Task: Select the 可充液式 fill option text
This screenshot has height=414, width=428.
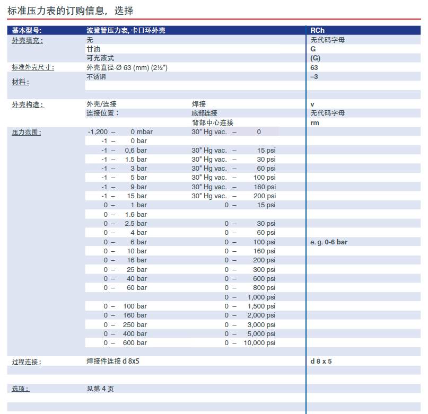Action: (100, 58)
